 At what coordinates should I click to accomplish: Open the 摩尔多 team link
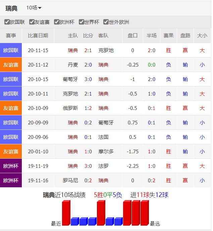106,152
